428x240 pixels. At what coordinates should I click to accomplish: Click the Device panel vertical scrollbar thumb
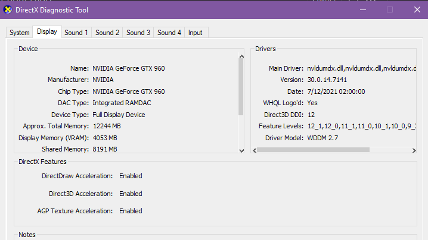[241, 87]
